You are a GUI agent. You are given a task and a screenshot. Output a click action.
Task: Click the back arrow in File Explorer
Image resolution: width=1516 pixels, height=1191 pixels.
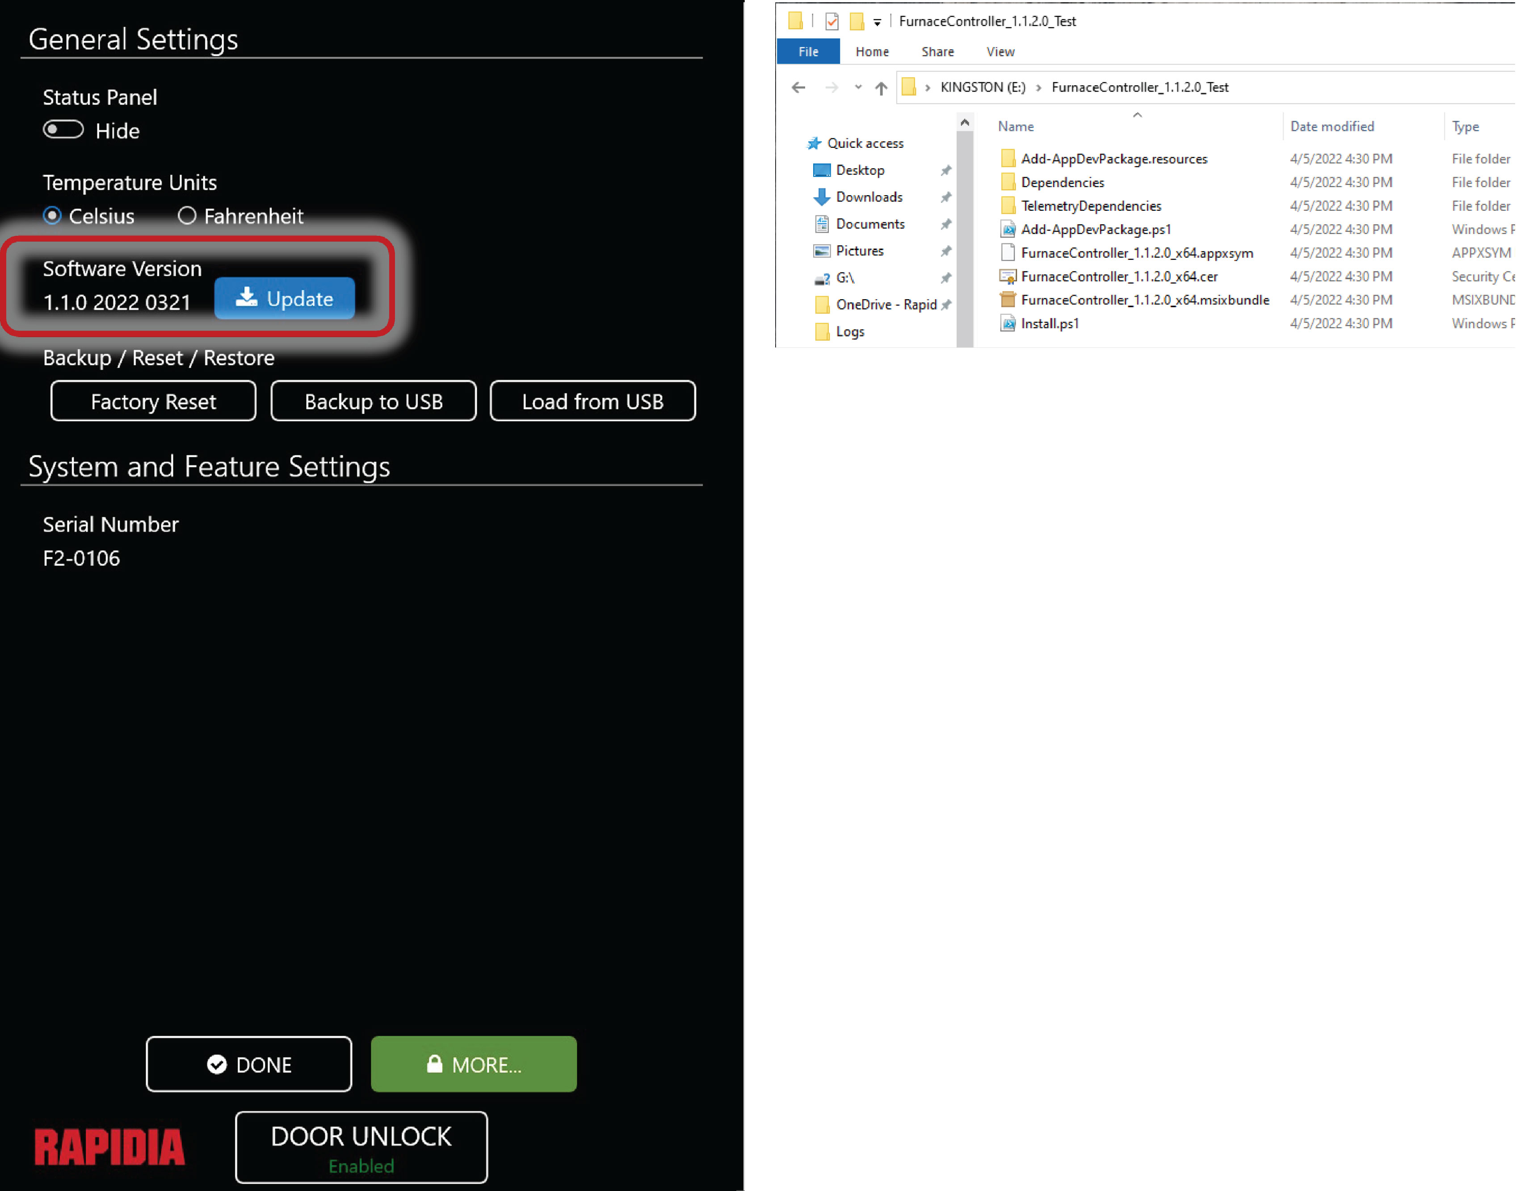(x=798, y=87)
